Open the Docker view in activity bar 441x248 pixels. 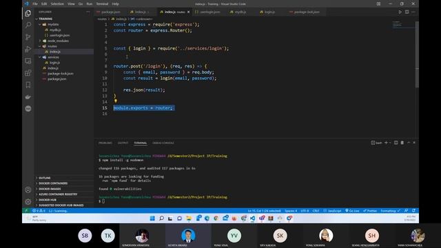[28, 96]
